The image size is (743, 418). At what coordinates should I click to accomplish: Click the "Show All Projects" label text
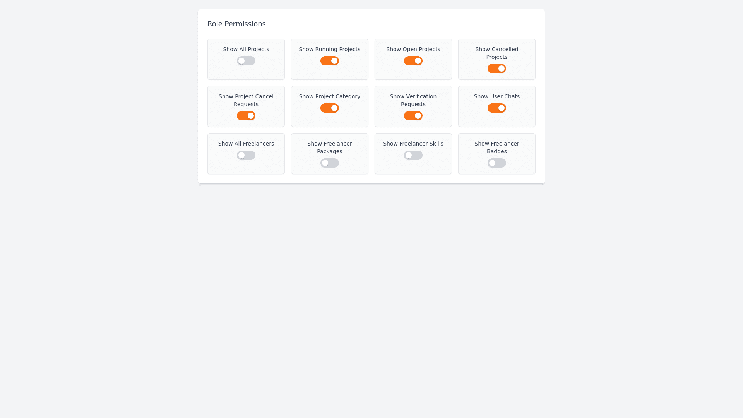tap(246, 49)
